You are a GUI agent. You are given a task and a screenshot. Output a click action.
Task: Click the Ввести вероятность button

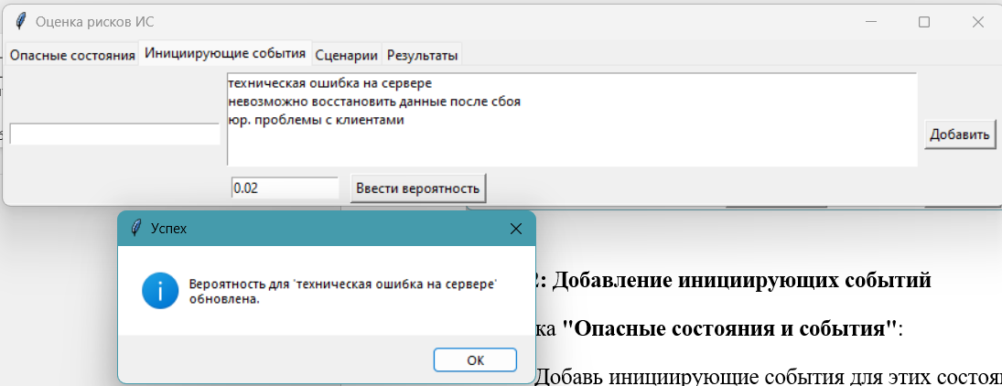tap(418, 188)
